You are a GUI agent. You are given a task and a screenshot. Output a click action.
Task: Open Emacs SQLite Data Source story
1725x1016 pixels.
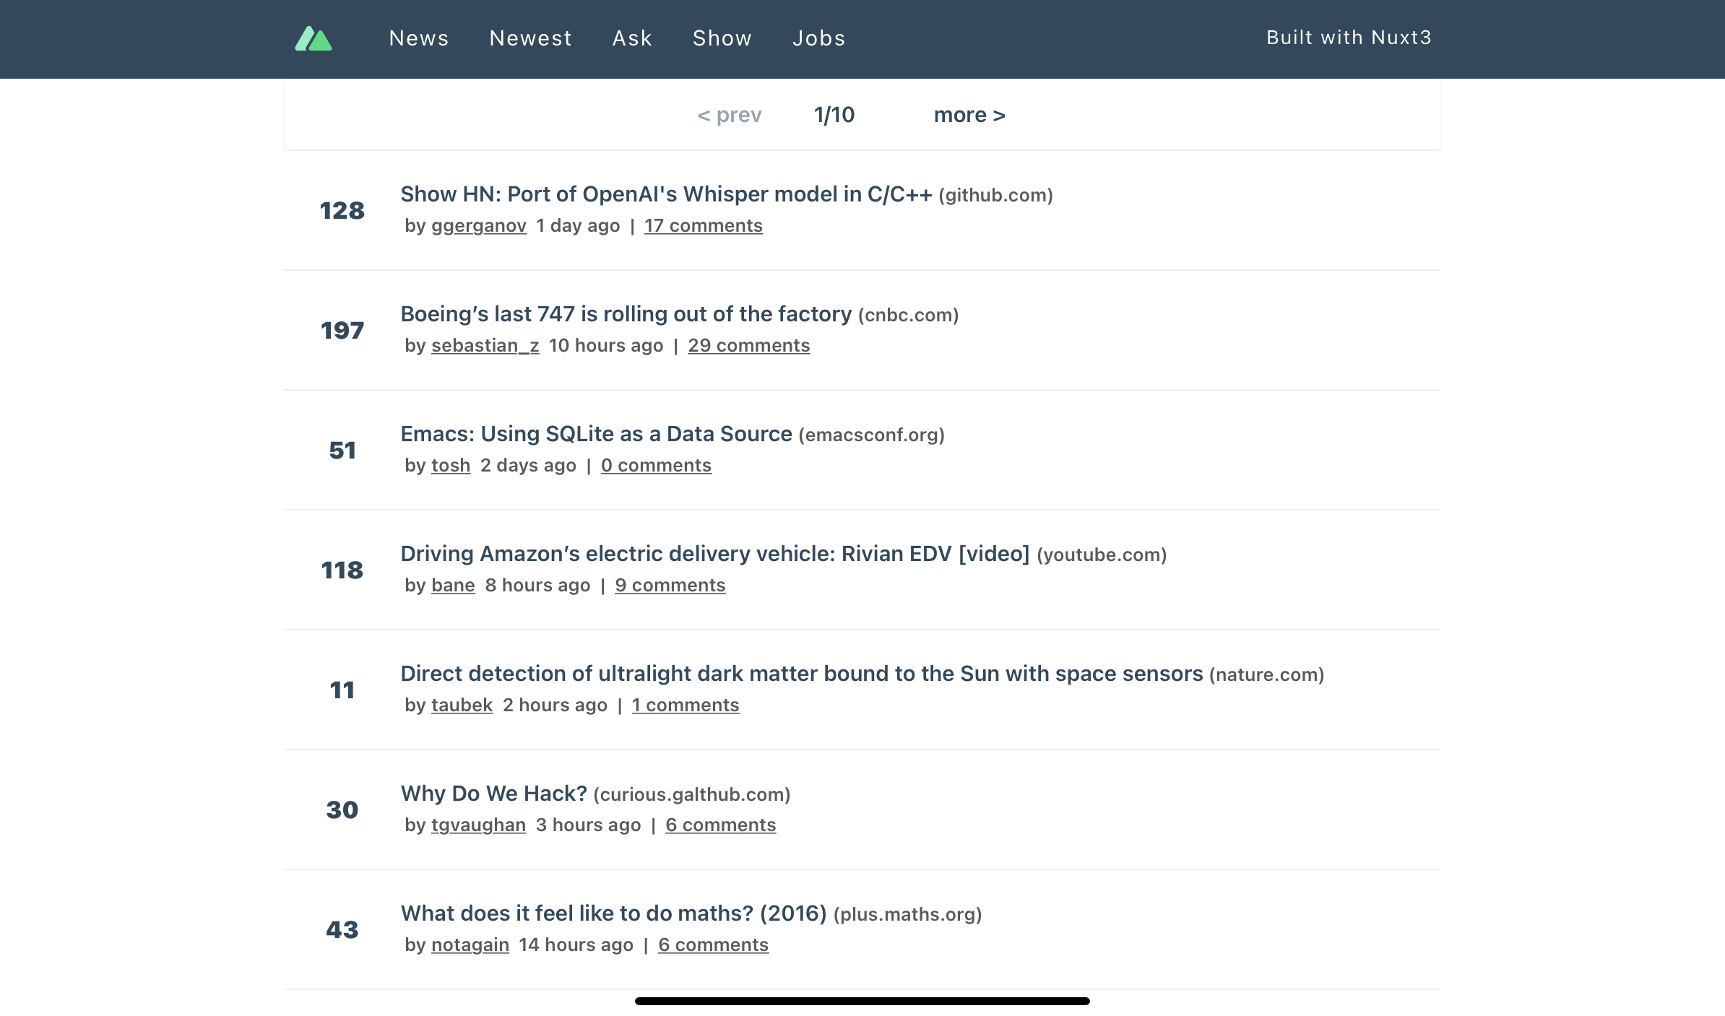tap(596, 434)
